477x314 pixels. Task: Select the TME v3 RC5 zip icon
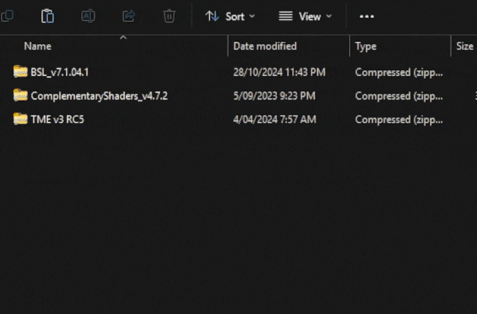coord(20,119)
